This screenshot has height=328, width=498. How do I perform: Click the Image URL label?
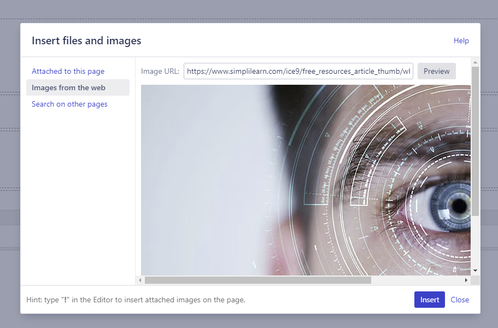[x=160, y=71]
